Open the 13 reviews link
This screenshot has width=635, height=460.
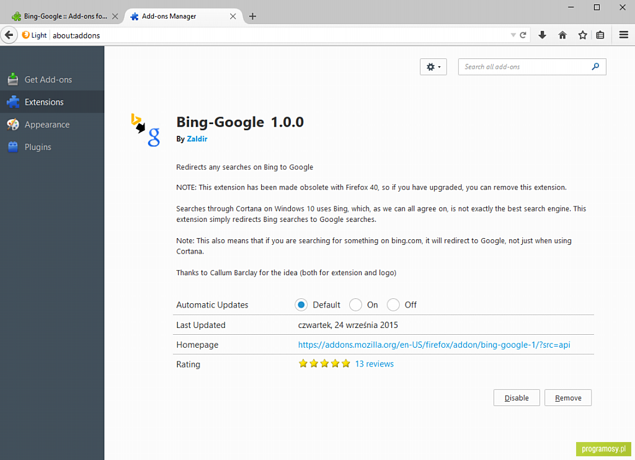(x=374, y=364)
